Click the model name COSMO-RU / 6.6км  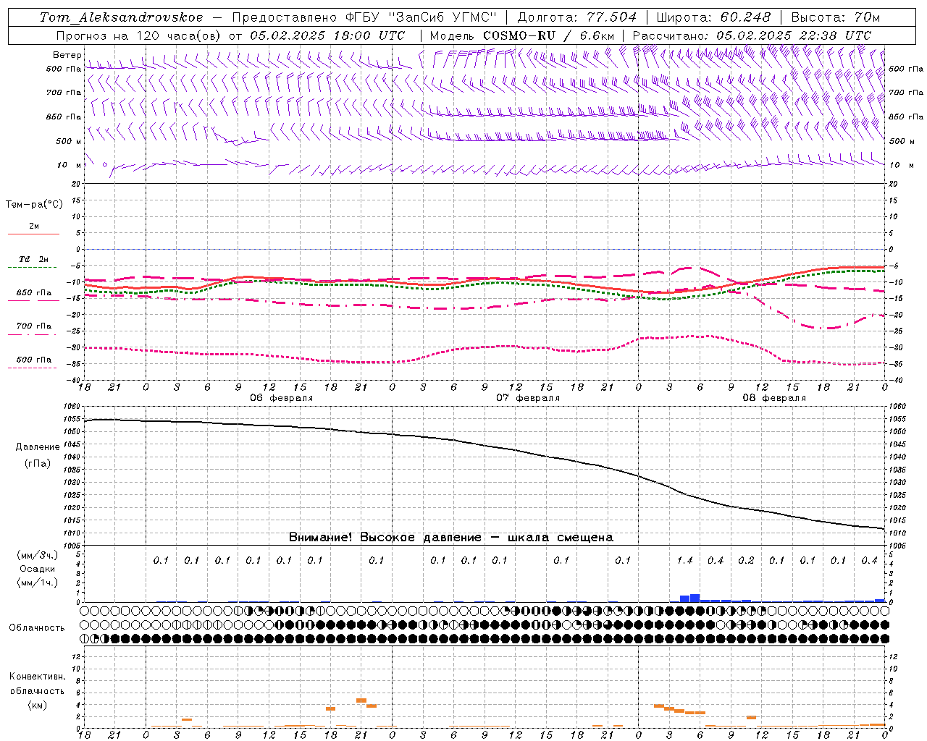point(549,35)
